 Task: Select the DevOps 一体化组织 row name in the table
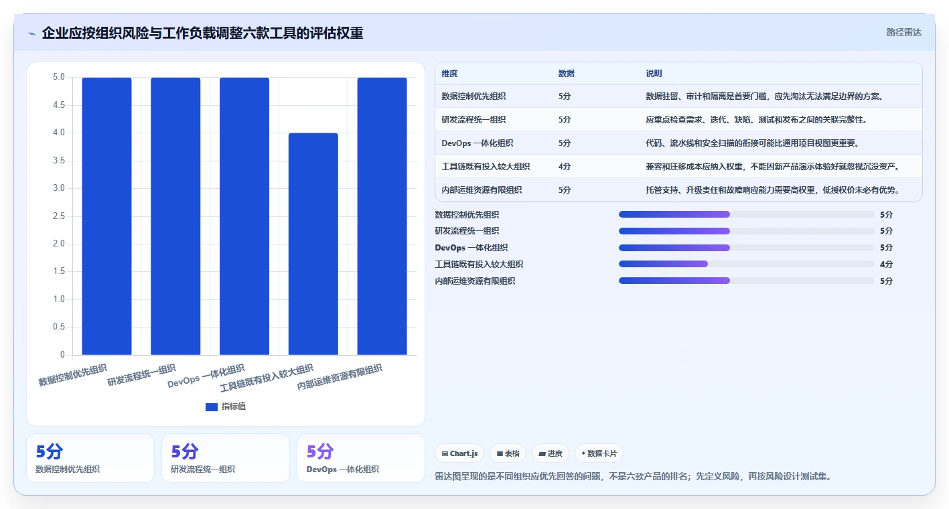pos(478,143)
